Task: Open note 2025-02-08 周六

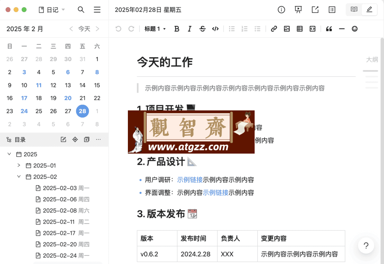Action: pos(63,211)
